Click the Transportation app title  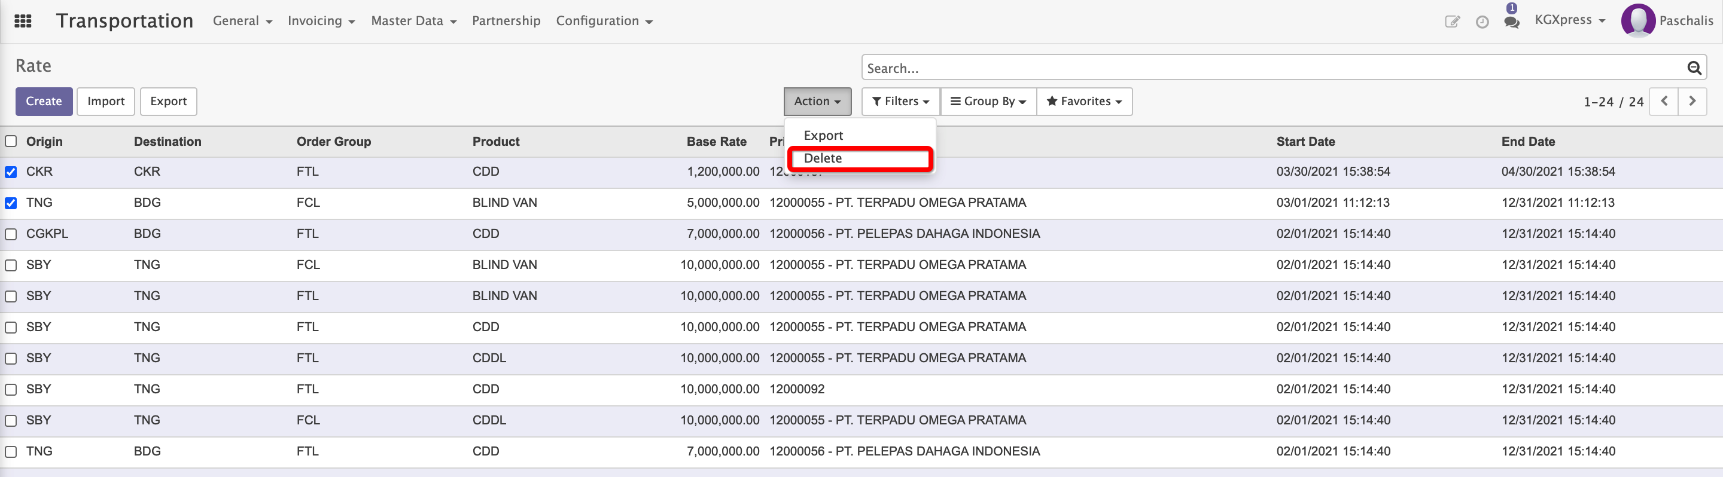tap(124, 21)
